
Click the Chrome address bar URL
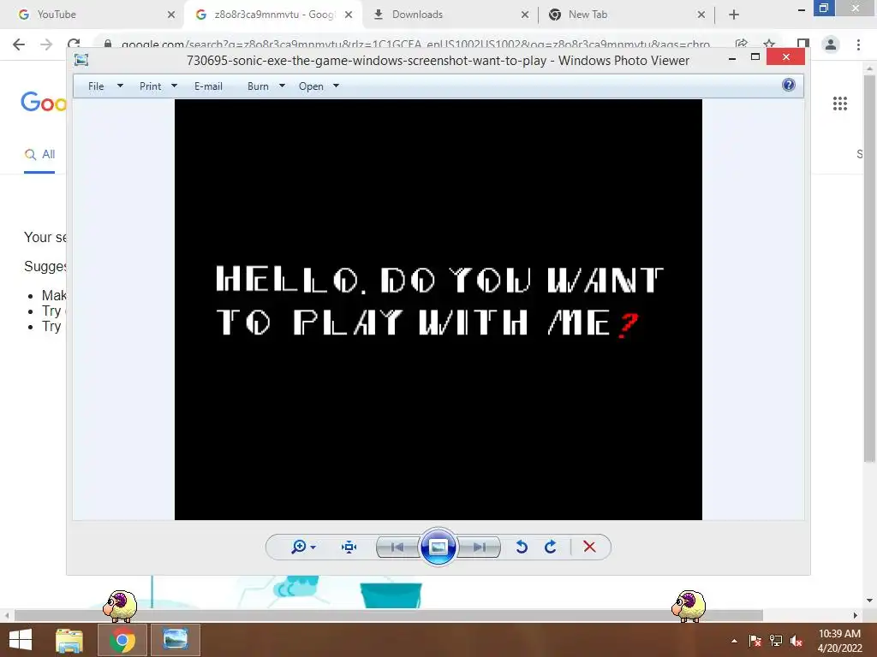click(x=415, y=44)
